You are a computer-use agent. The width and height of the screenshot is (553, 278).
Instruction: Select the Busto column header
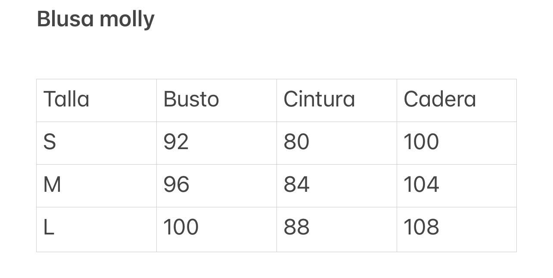[x=191, y=100]
